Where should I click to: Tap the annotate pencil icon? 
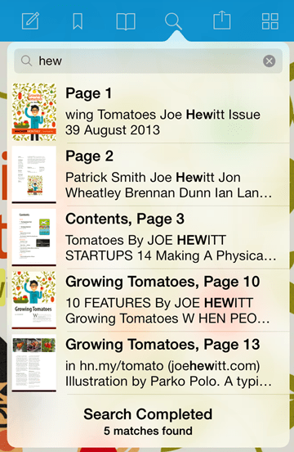[30, 20]
